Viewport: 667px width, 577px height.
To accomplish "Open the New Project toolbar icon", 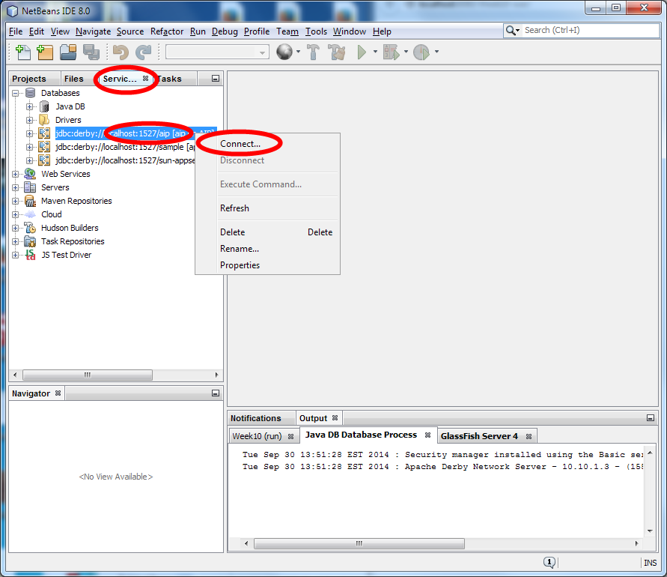I will [x=45, y=52].
